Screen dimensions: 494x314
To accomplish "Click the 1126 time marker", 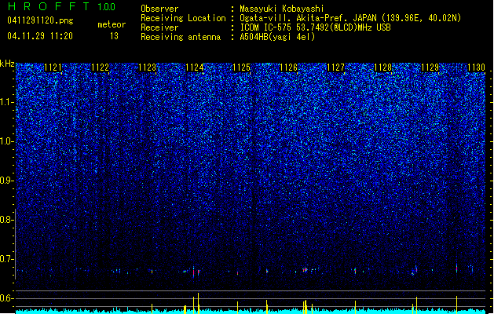I will [288, 68].
